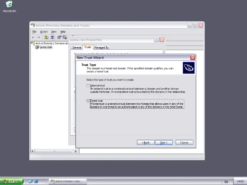
Task: Click Next in the New Trust Wizard
Action: point(164,143)
